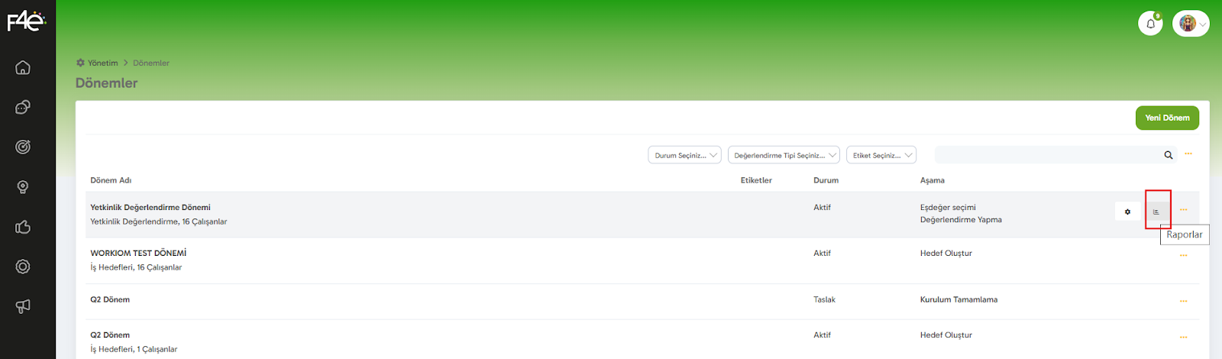Go to Yönetim in breadcrumb

(x=102, y=63)
